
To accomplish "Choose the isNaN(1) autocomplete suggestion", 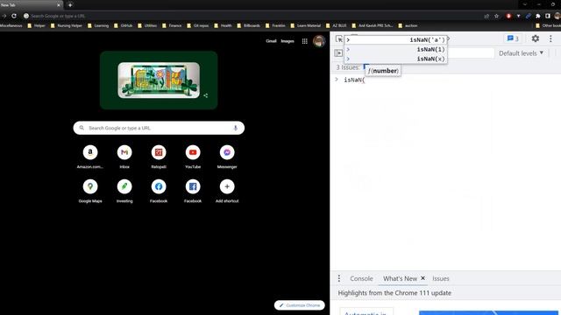I will [x=395, y=49].
